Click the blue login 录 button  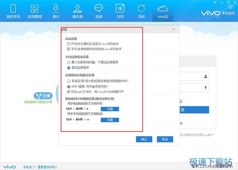194,110
